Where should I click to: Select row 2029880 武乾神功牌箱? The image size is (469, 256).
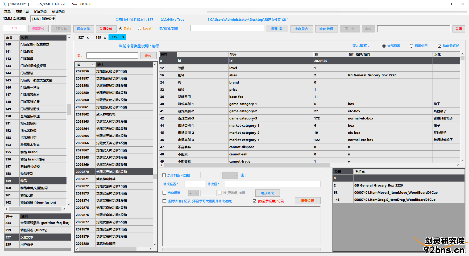click(x=114, y=244)
